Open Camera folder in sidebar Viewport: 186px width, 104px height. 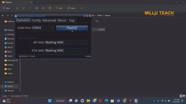point(9,65)
